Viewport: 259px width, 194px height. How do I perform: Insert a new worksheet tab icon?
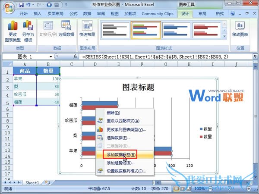pyautogui.click(x=47, y=182)
